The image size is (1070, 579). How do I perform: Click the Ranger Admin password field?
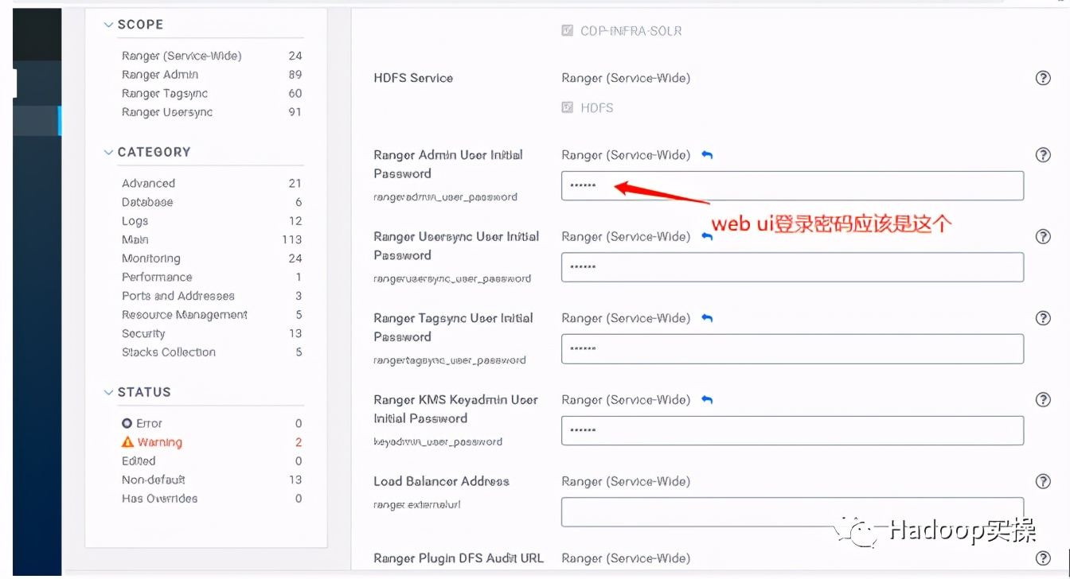[792, 185]
